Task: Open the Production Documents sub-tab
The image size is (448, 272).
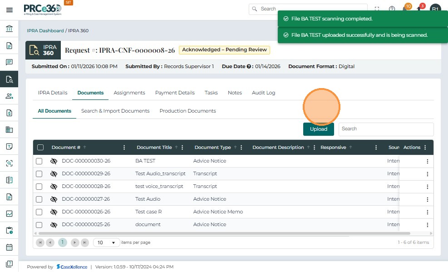Action: 187,111
